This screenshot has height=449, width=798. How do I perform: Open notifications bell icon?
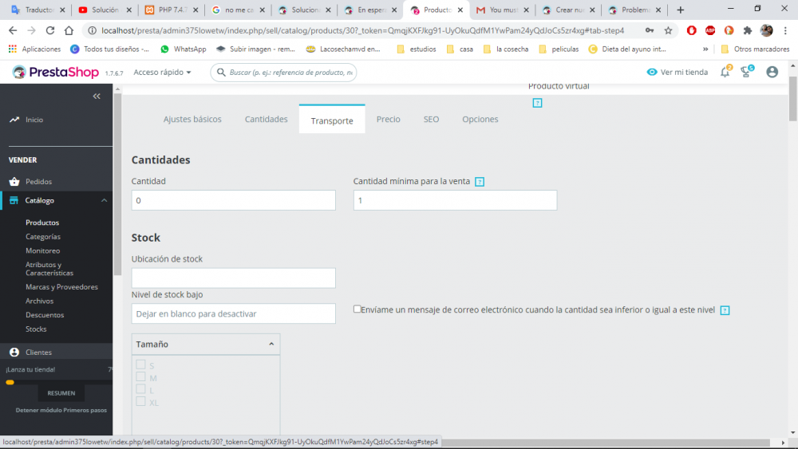pyautogui.click(x=725, y=73)
